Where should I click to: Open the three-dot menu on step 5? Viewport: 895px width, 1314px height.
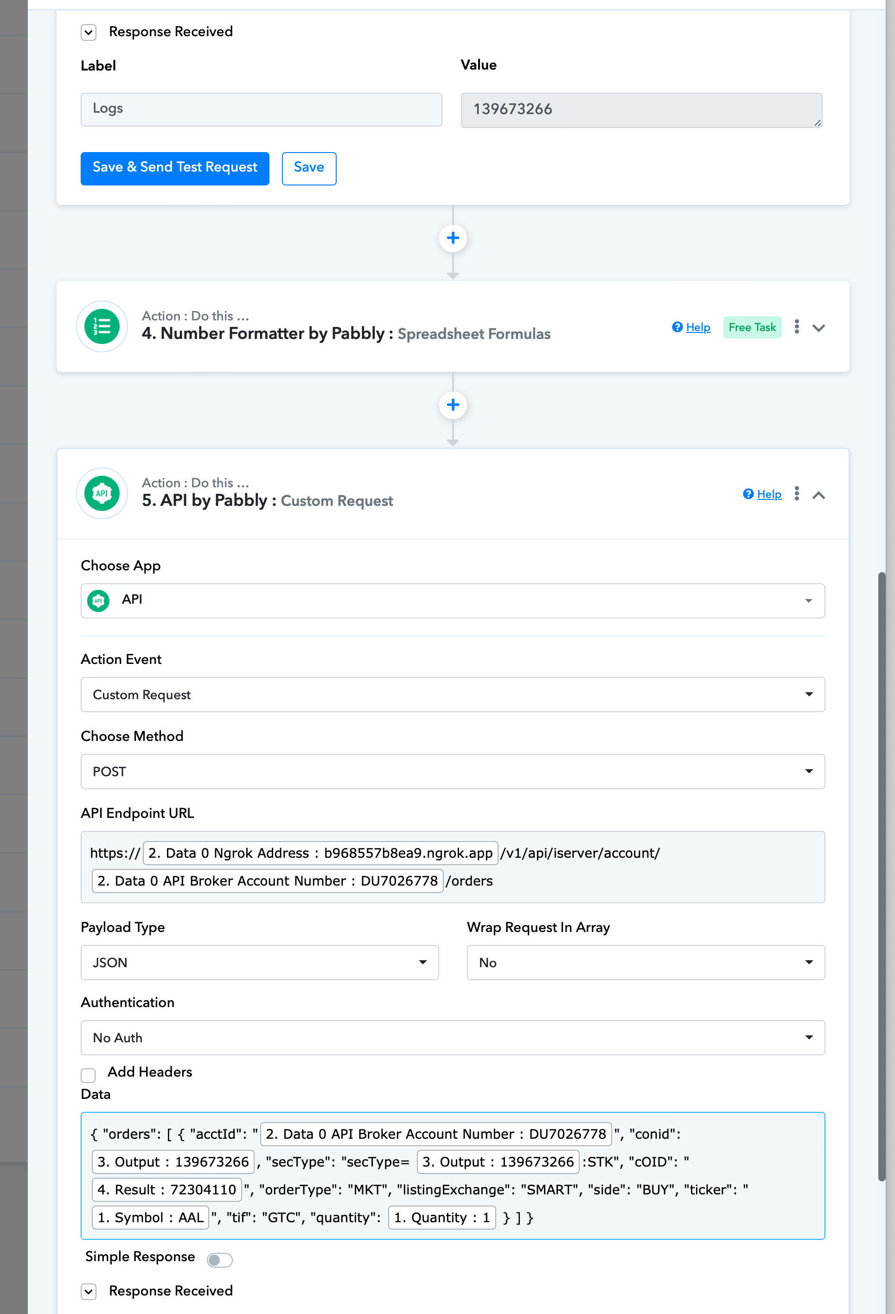[x=797, y=494]
